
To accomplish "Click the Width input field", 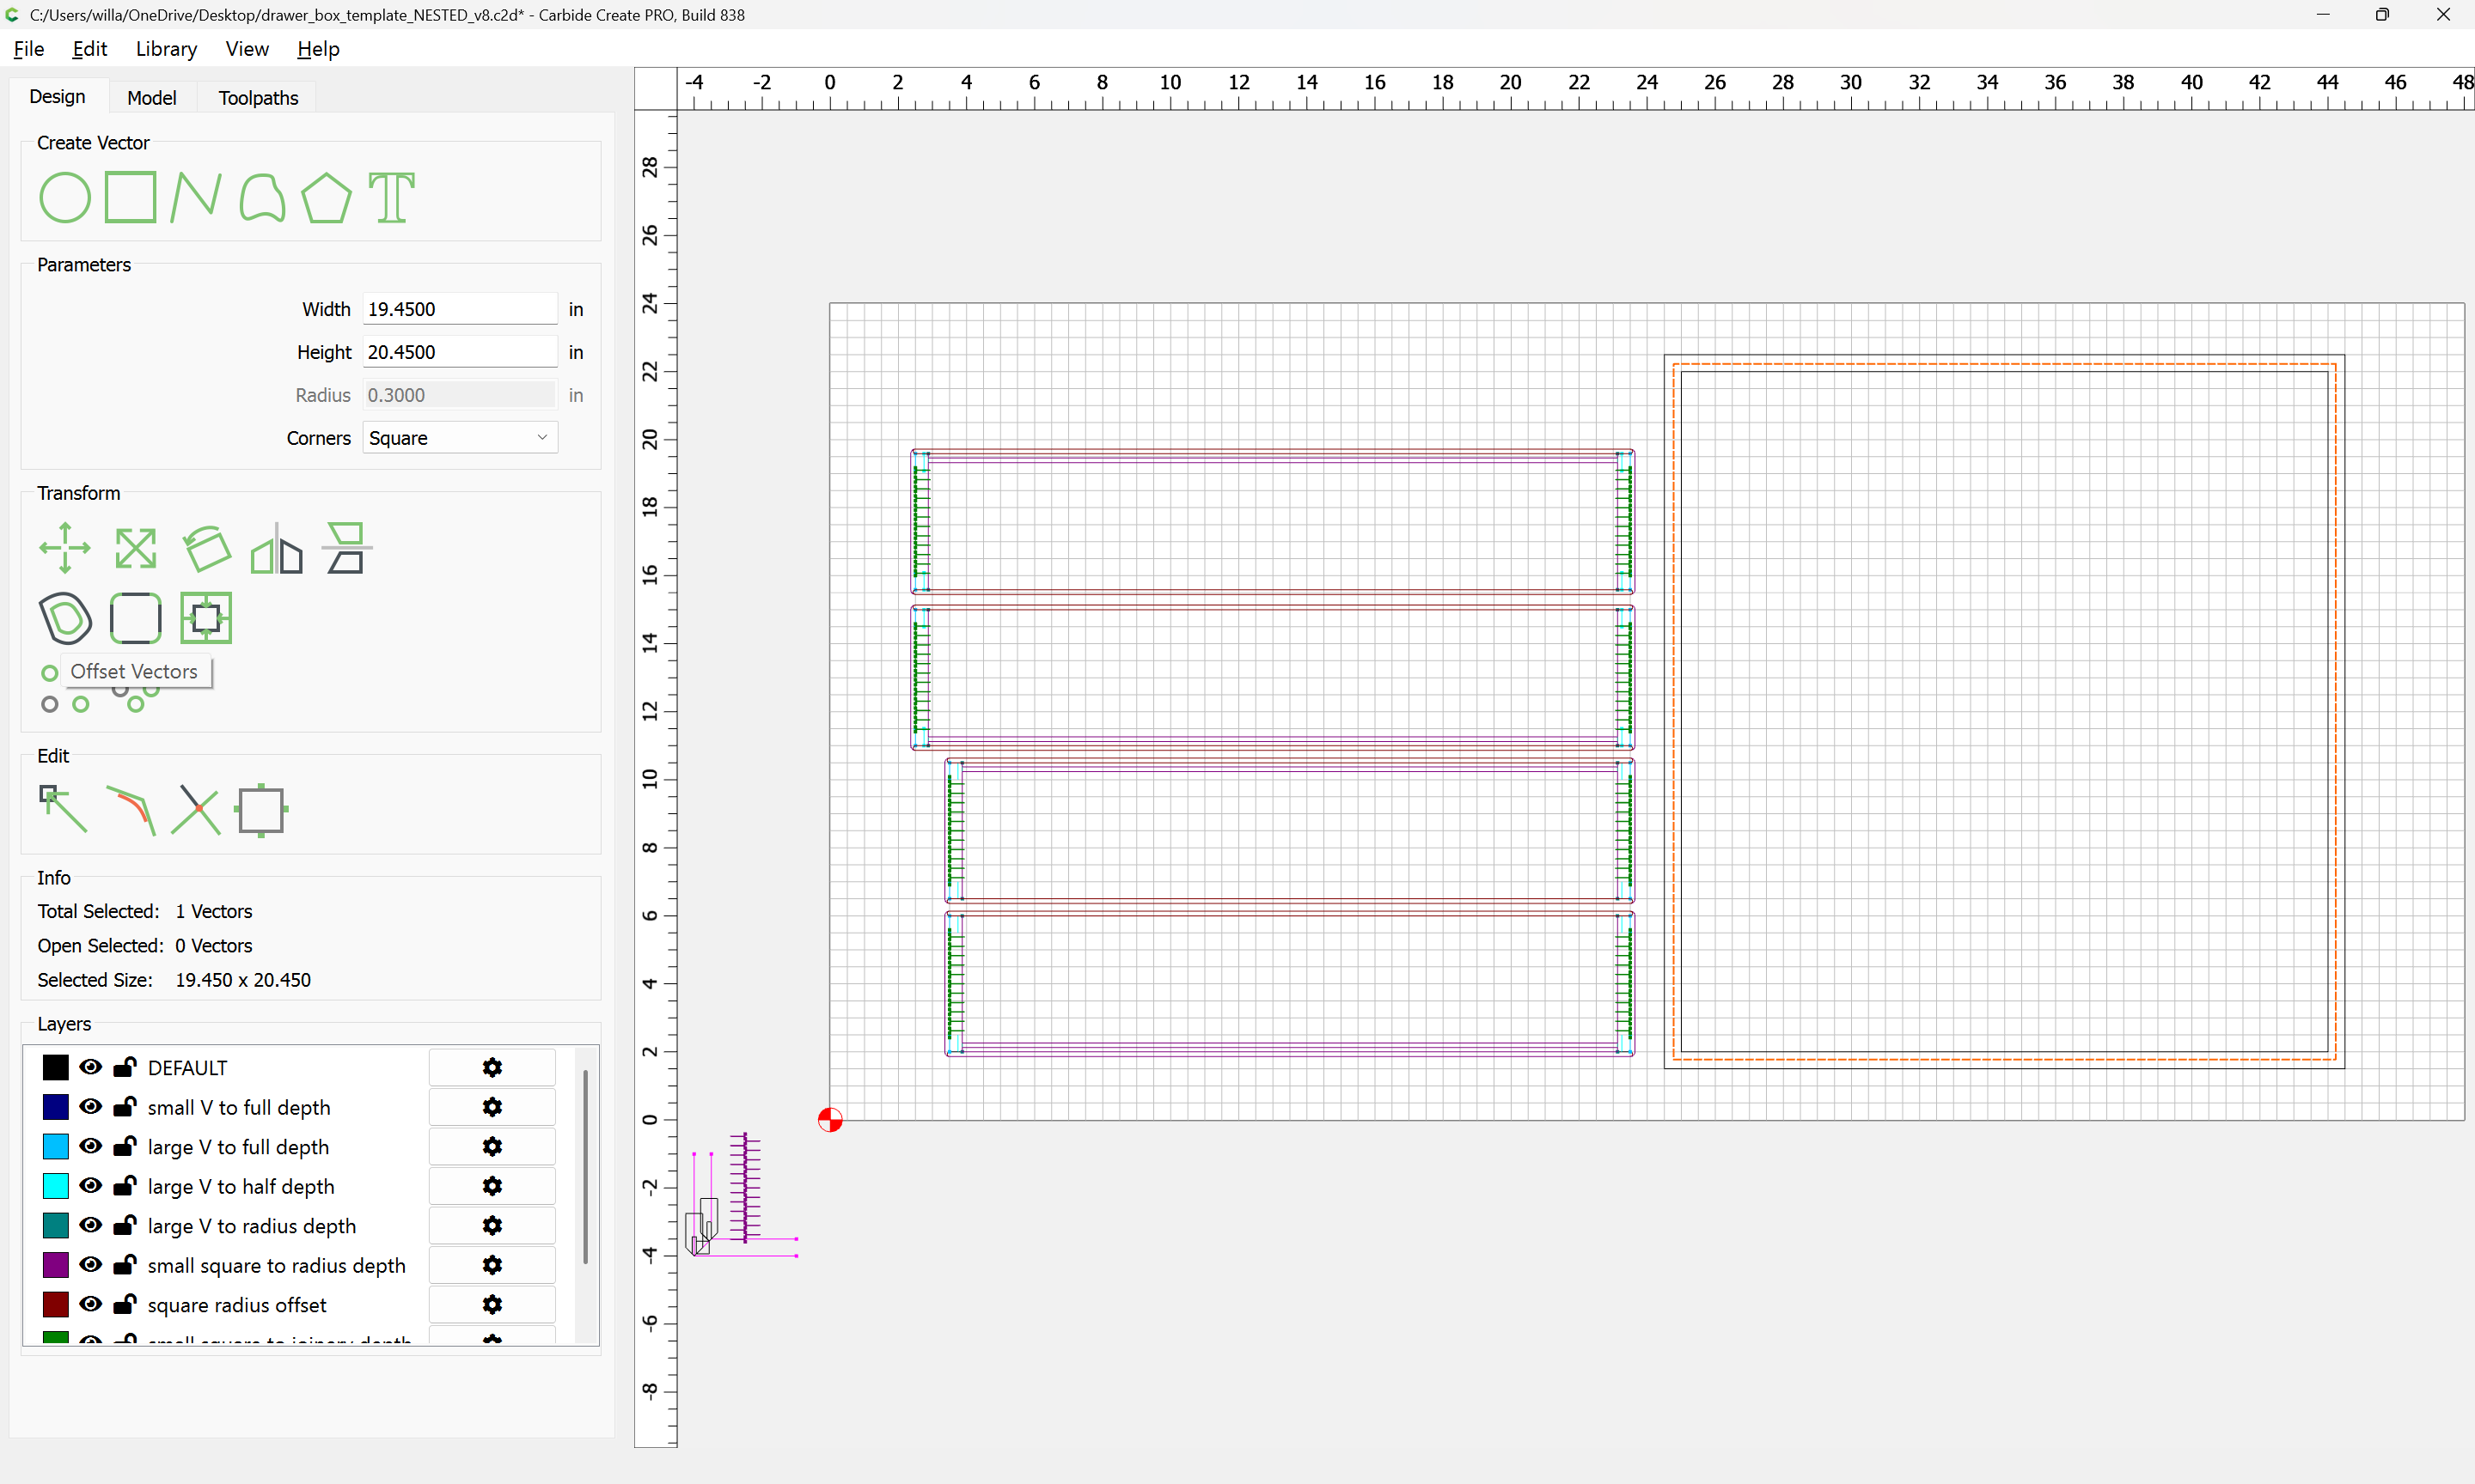I will (x=459, y=309).
